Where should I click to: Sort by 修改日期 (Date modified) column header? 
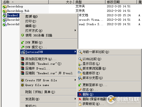coord(121,2)
